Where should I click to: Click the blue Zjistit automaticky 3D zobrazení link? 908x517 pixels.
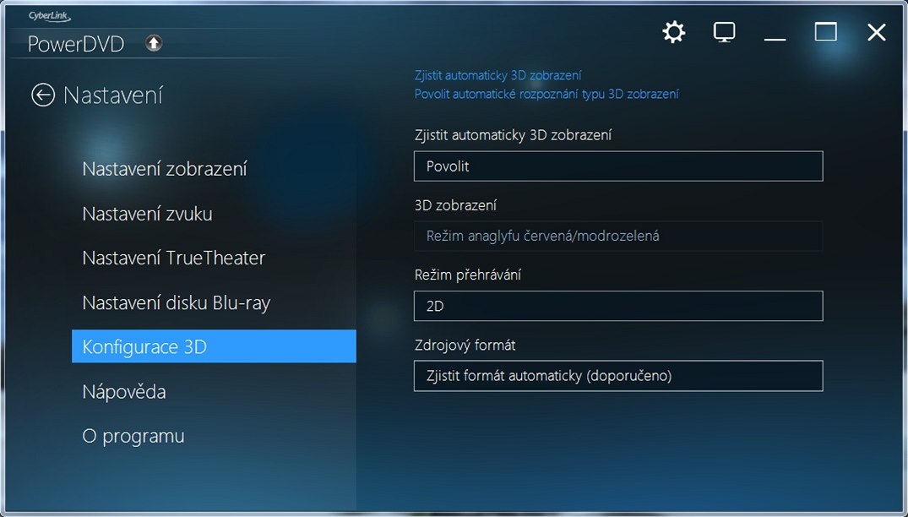[497, 75]
